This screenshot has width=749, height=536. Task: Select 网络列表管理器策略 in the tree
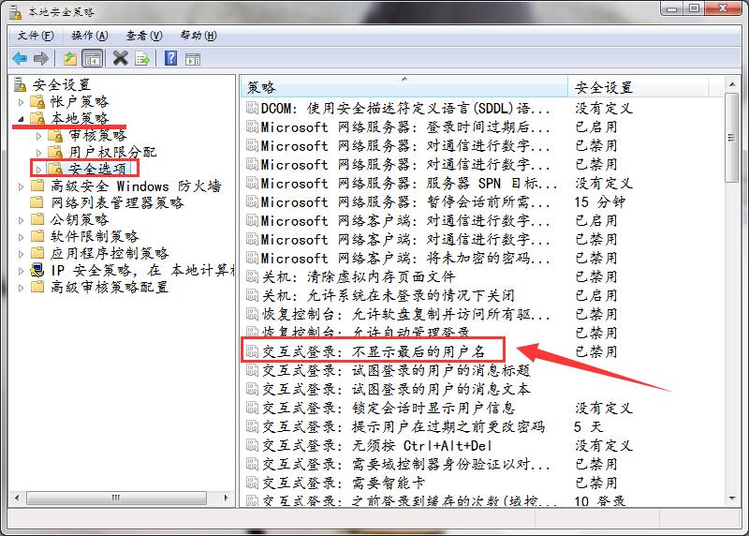[x=117, y=202]
